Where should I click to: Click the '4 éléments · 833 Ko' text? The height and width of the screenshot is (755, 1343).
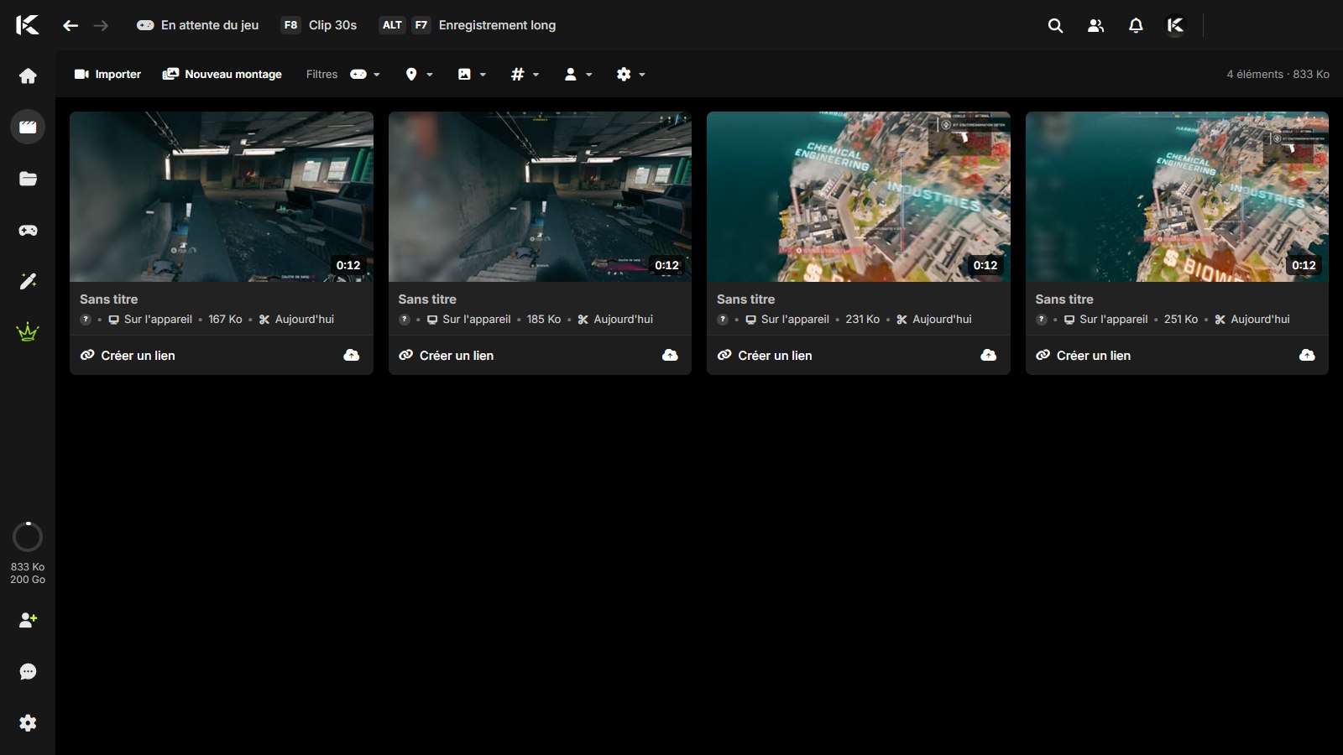[x=1278, y=75]
